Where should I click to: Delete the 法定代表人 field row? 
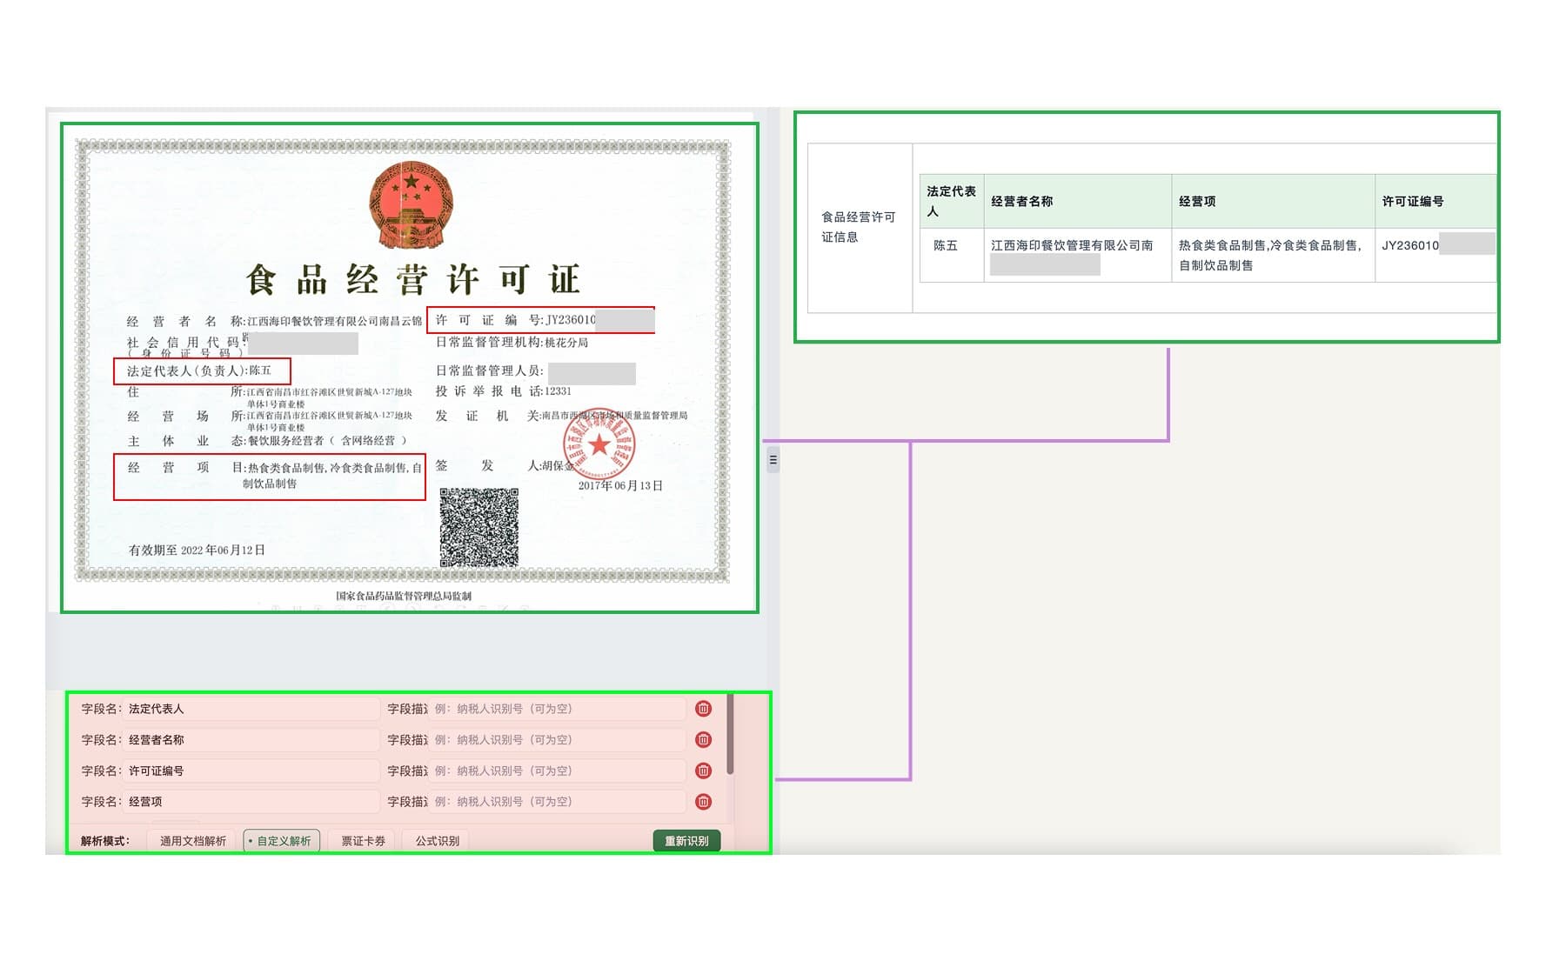(704, 709)
